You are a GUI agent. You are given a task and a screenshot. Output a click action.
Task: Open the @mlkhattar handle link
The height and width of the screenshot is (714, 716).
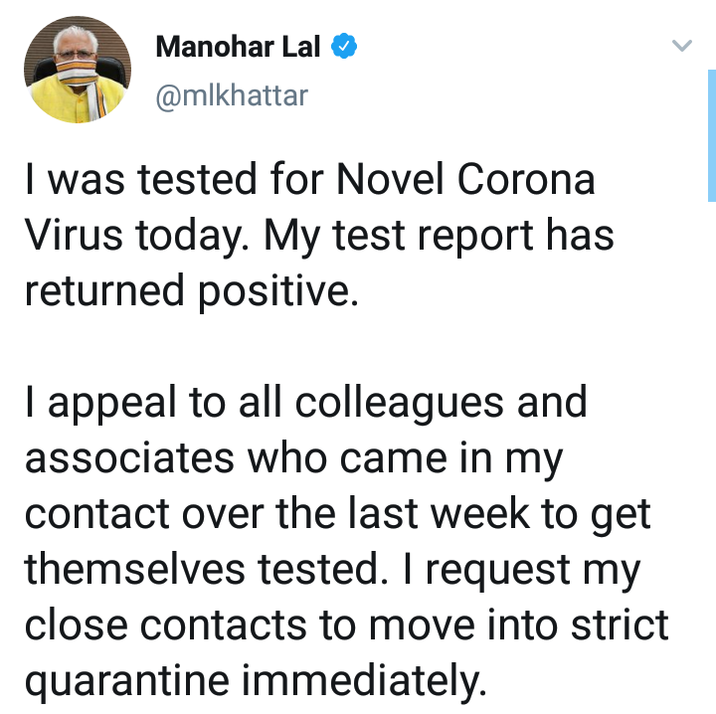pos(232,95)
